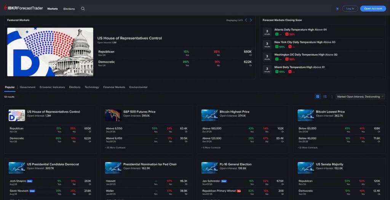This screenshot has height=200, width=390.
Task: Open S&P 500 Futures Price thumbnail
Action: point(113,115)
